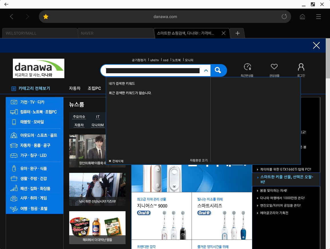Click the Danawa logo
The width and height of the screenshot is (330, 249).
(x=39, y=68)
